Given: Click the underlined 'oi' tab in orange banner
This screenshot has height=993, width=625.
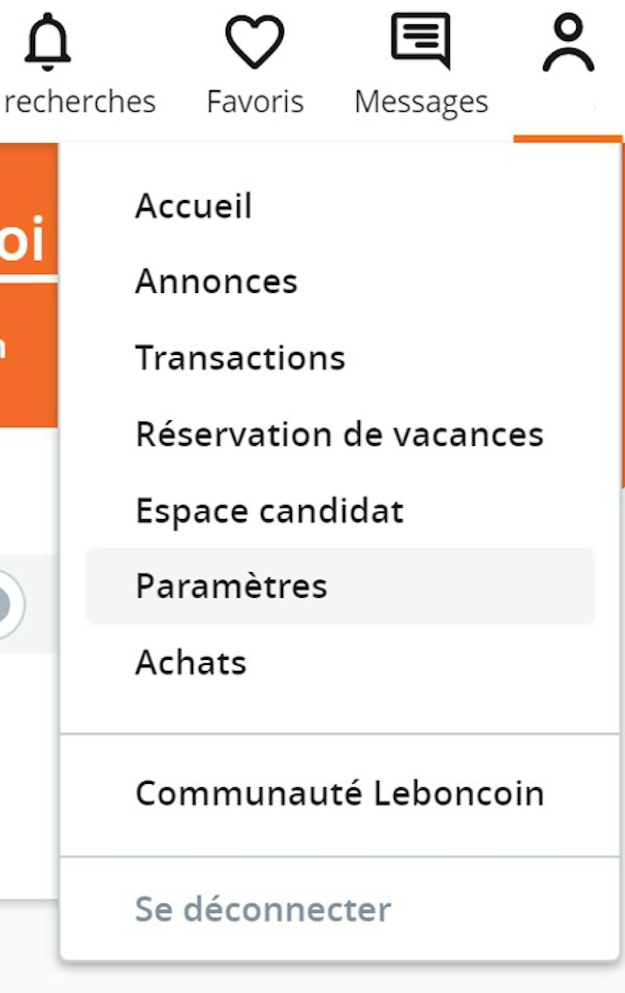Looking at the screenshot, I should 22,239.
